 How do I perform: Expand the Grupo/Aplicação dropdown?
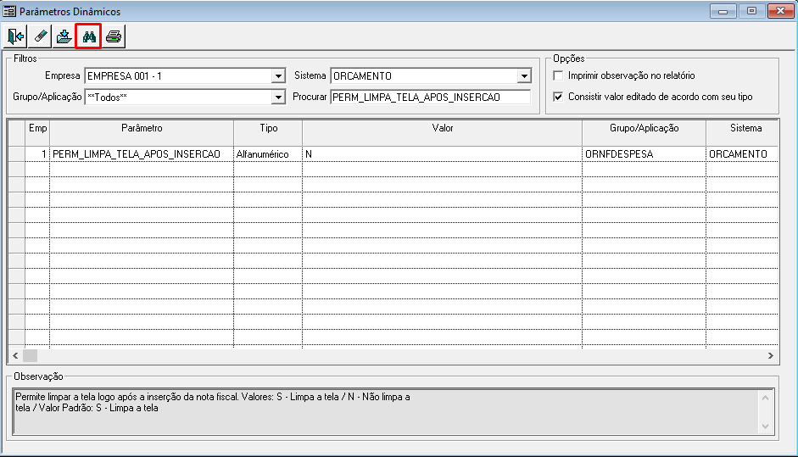pos(278,98)
